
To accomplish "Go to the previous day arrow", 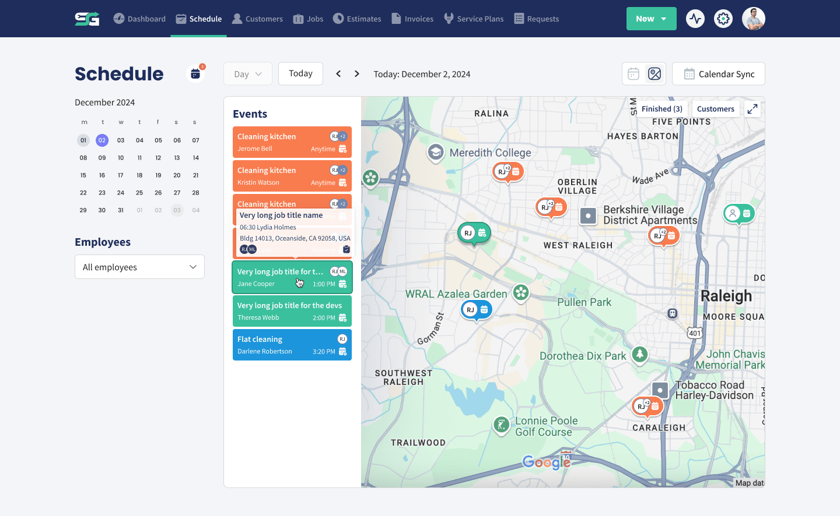I will pyautogui.click(x=338, y=74).
